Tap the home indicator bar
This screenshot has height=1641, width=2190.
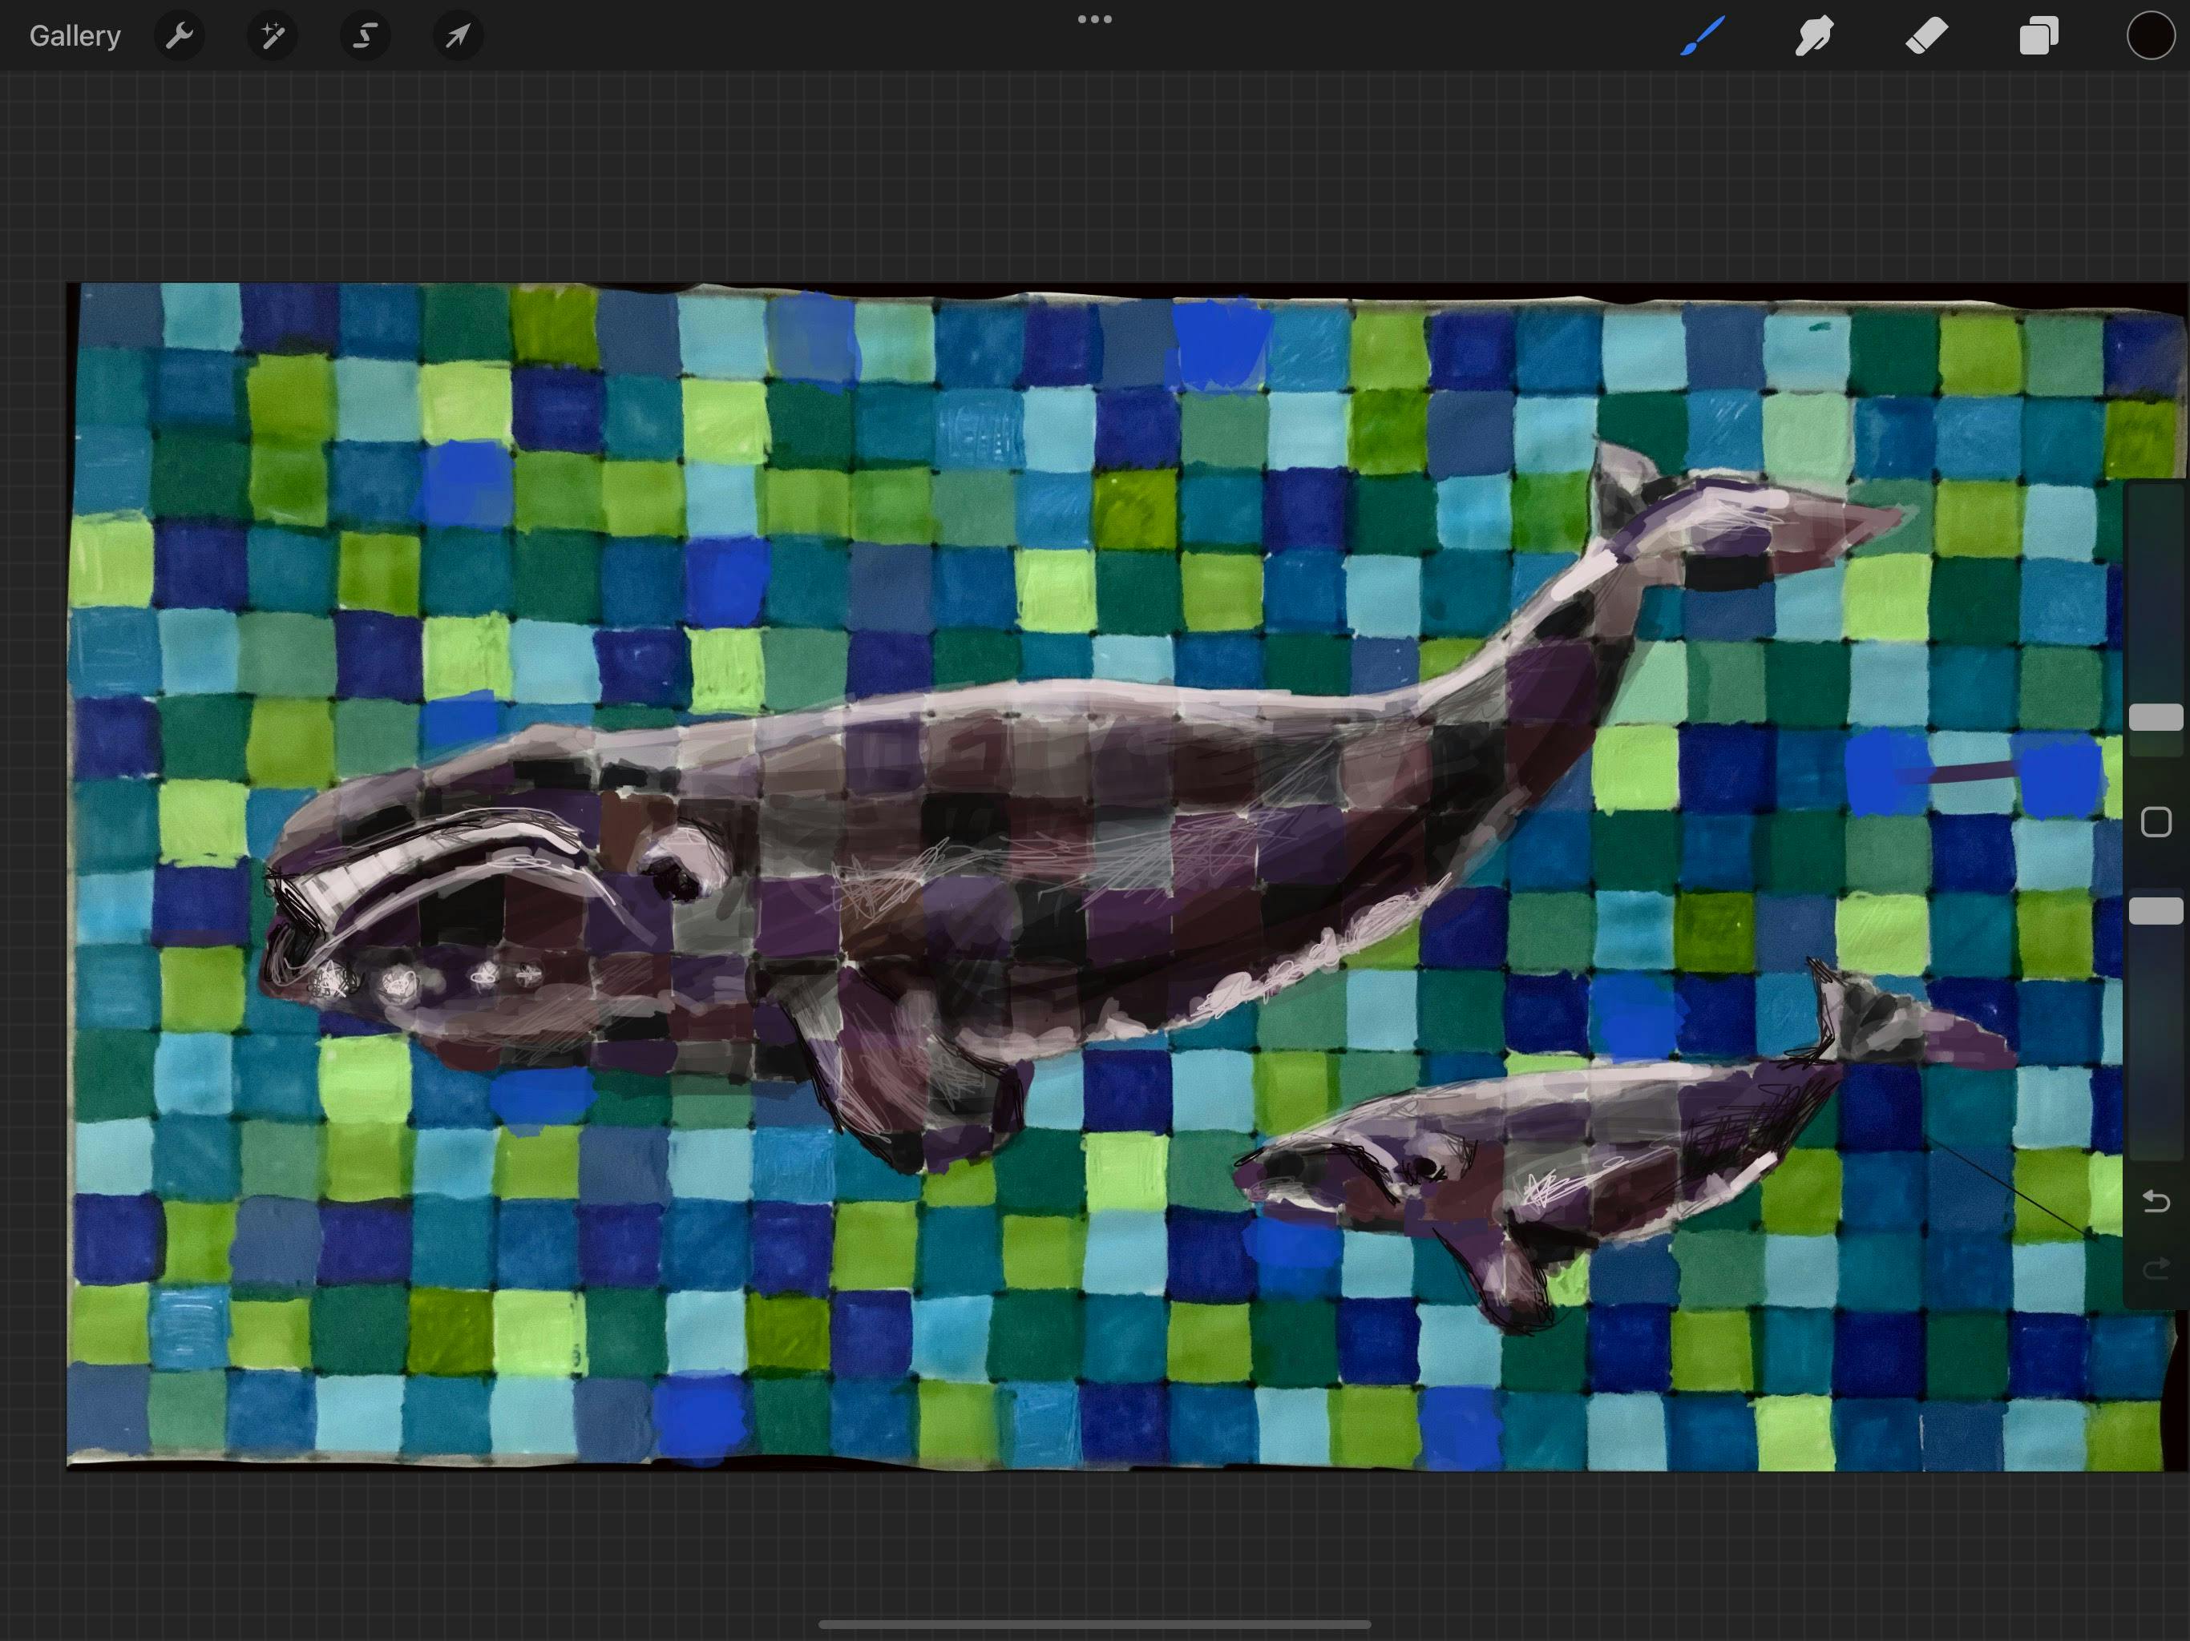(x=1094, y=1624)
